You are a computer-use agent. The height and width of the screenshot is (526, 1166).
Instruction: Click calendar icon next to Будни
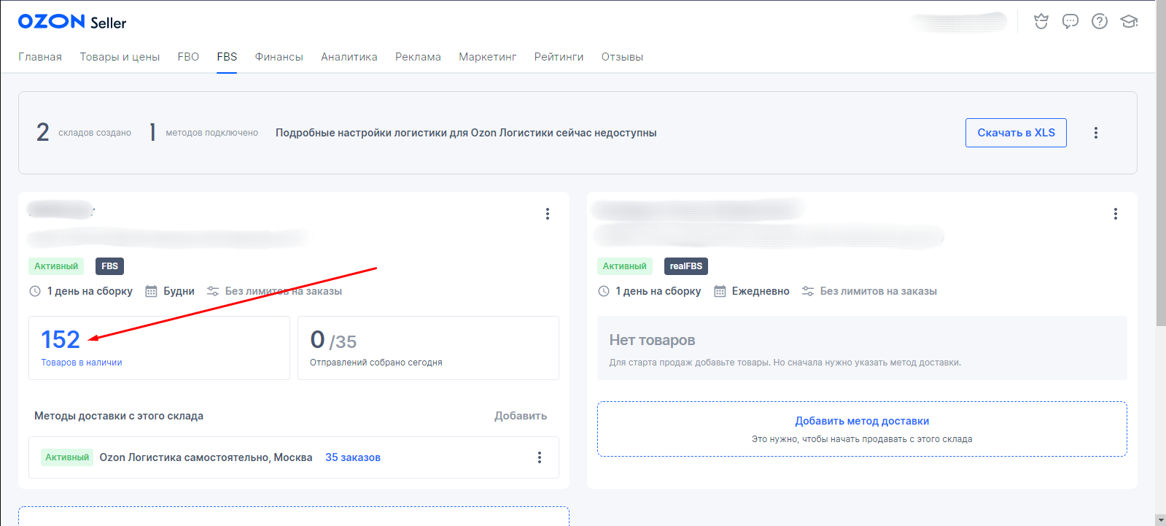(151, 291)
